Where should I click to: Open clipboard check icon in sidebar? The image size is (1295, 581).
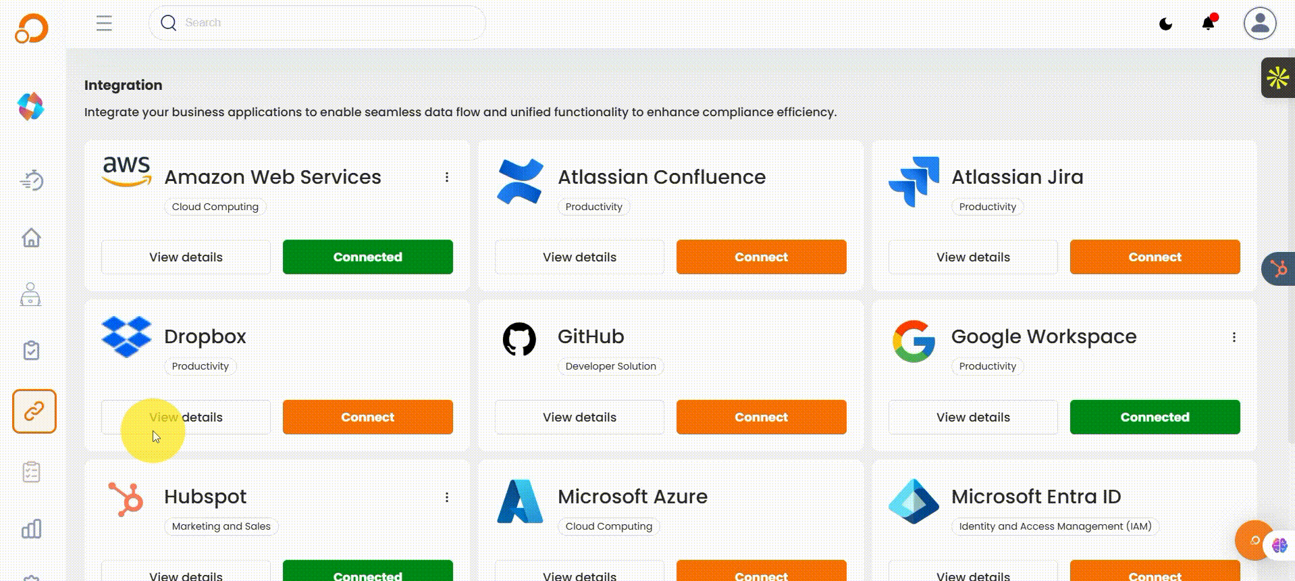point(31,351)
